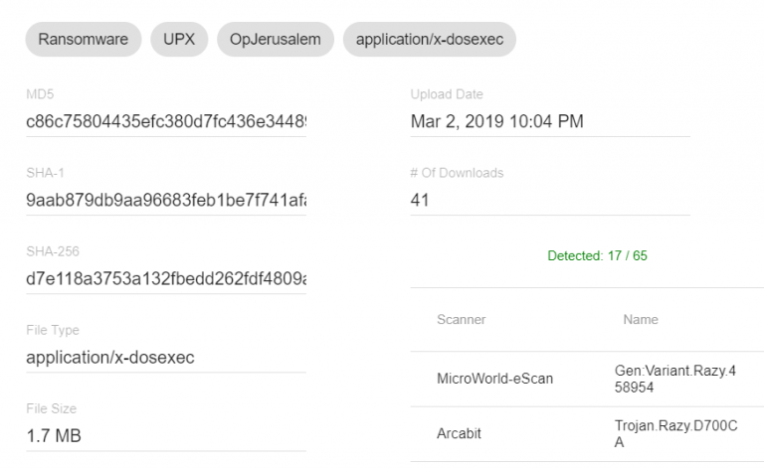This screenshot has width=764, height=469.
Task: Click the Upload Date value field
Action: [549, 122]
